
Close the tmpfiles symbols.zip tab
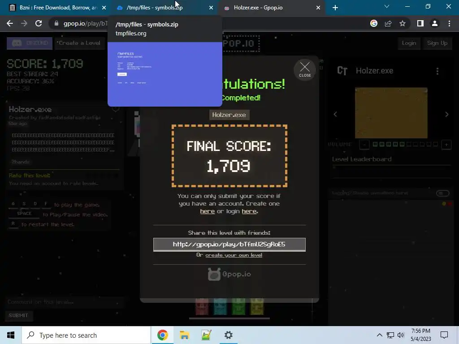(211, 8)
